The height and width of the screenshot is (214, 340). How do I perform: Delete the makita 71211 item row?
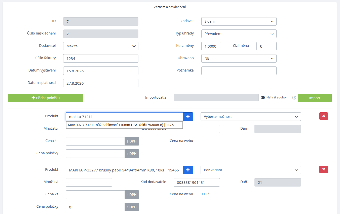pos(324,116)
